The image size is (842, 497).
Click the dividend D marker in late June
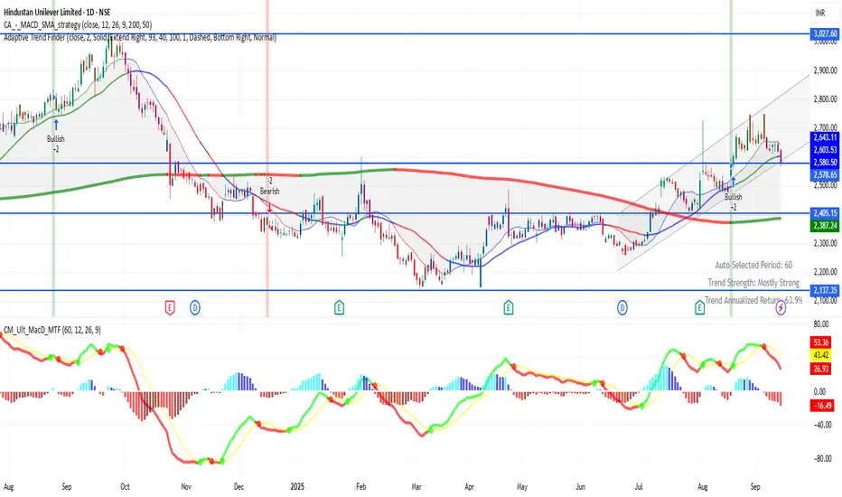click(x=622, y=308)
